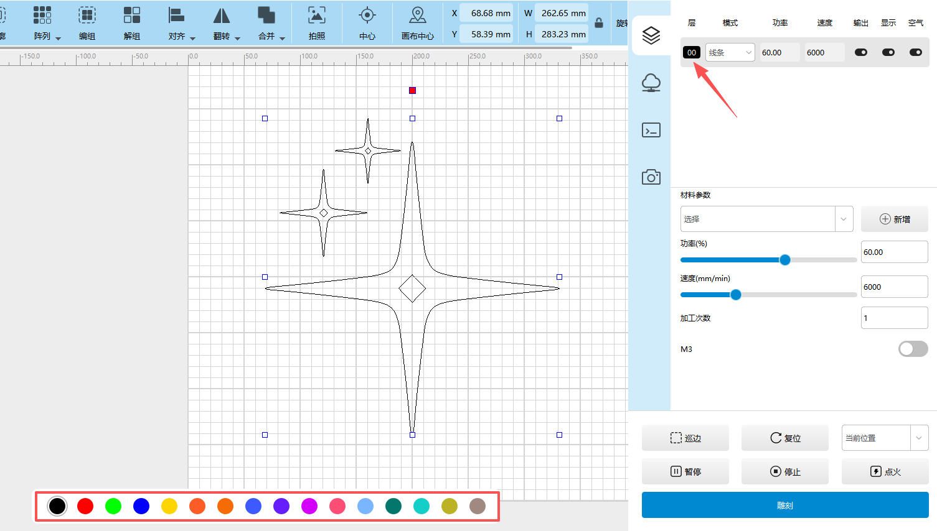Toggle layer 00 显示 visibility switch

[888, 52]
